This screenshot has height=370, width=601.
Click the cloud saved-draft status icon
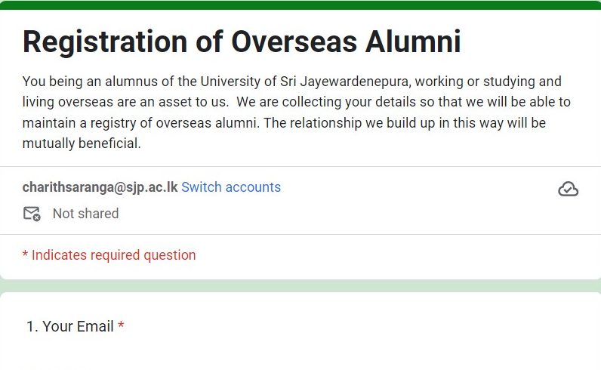pyautogui.click(x=568, y=189)
